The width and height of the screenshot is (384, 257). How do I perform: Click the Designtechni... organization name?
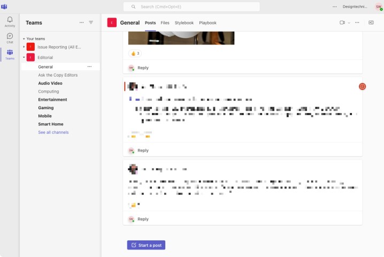[355, 6]
